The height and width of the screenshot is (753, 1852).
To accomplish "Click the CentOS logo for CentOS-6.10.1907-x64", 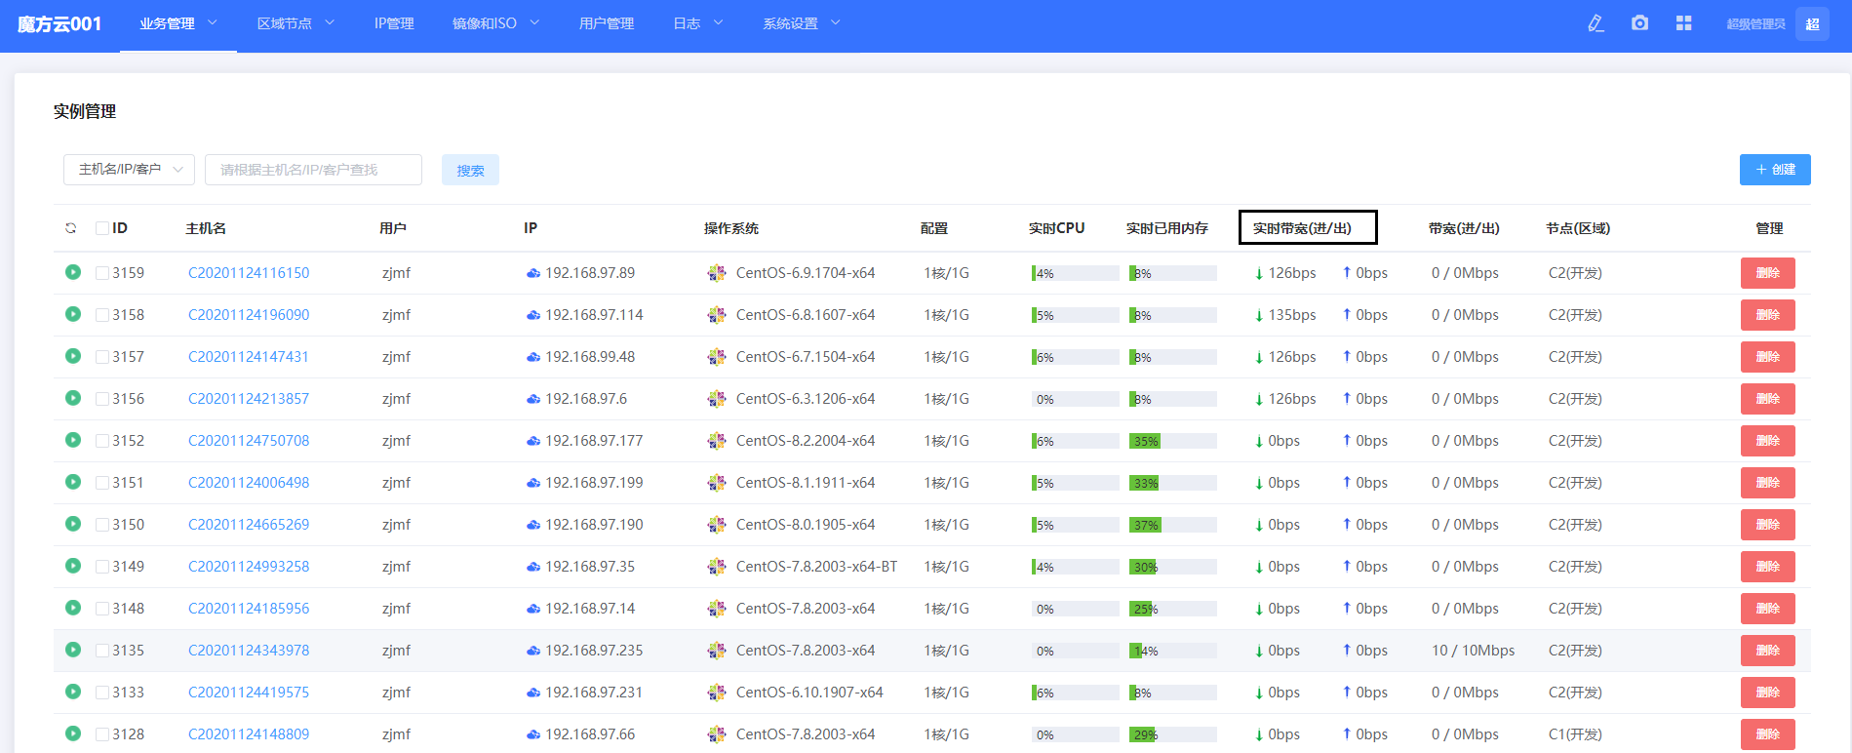I will tap(717, 693).
